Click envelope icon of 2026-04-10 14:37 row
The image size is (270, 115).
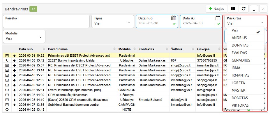pyautogui.click(x=7, y=85)
